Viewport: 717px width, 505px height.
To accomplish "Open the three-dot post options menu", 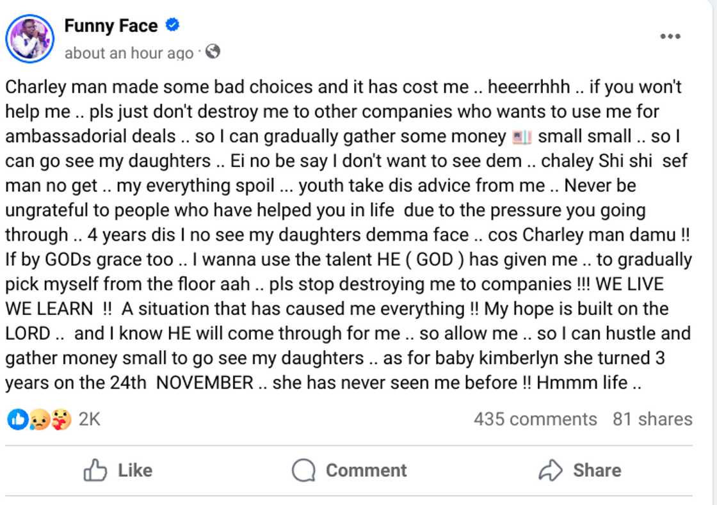I will tap(670, 36).
